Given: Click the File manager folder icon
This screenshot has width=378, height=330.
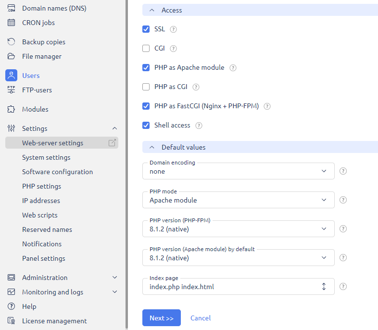Looking at the screenshot, I should (x=12, y=56).
